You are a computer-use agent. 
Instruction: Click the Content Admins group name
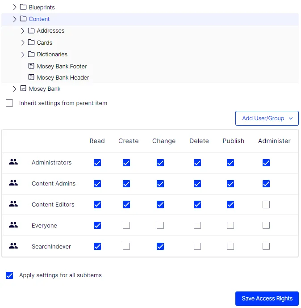tap(54, 183)
